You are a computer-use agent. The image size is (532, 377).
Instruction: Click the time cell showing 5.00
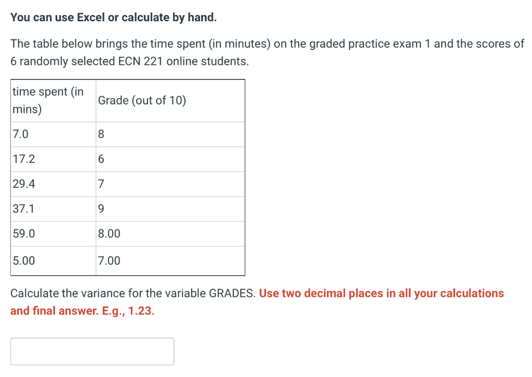[54, 261]
